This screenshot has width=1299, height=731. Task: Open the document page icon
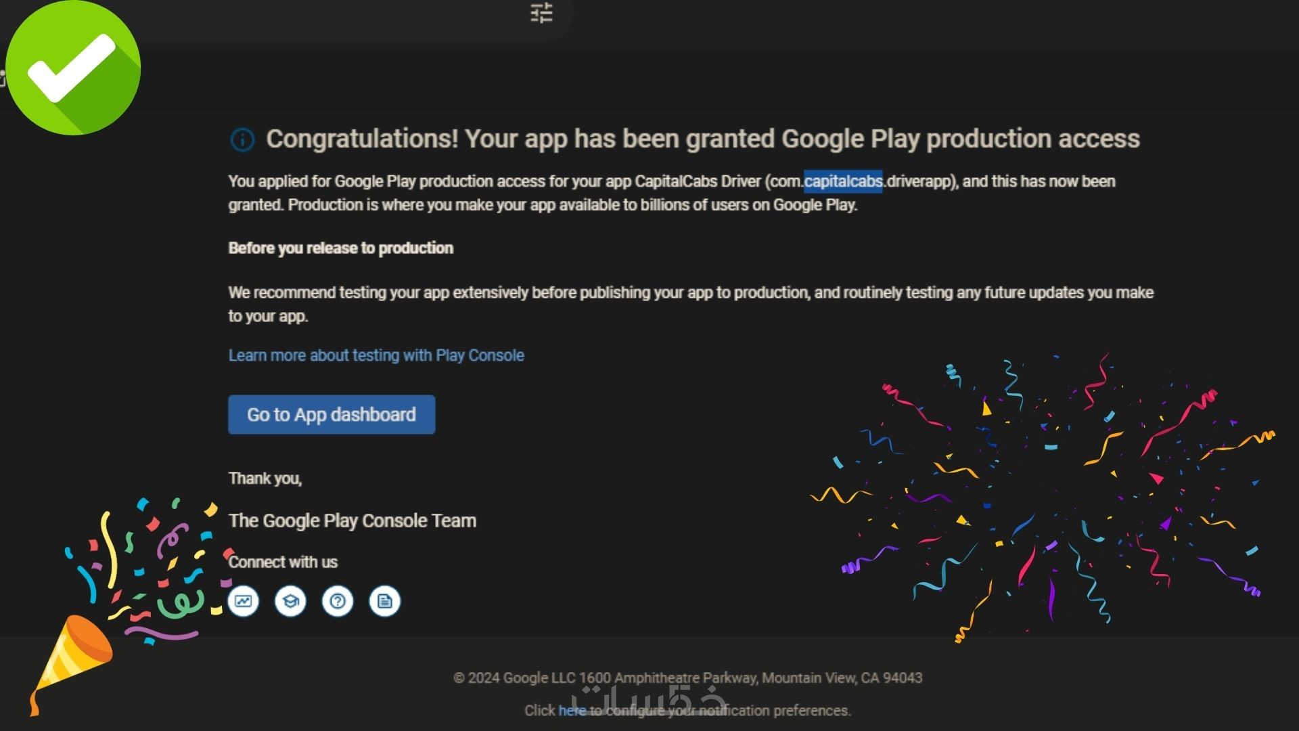point(385,601)
